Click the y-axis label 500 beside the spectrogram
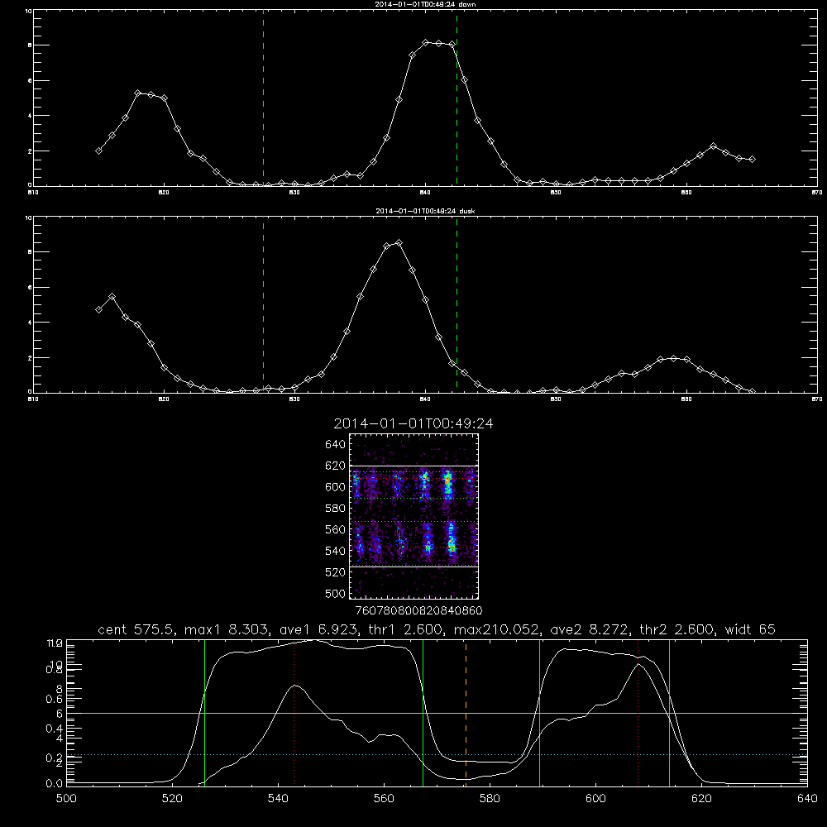827x827 pixels. (x=336, y=593)
